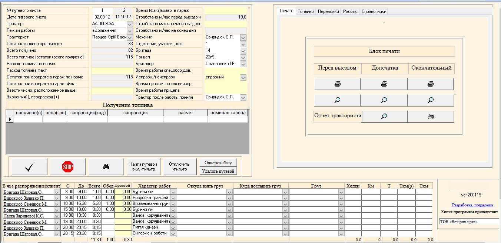
Task: Open the Механик dropdown with Свиридюк О.П.
Action: click(x=243, y=37)
